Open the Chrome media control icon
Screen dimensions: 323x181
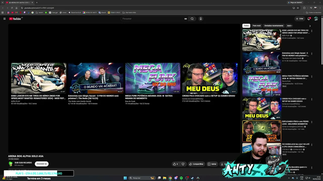point(311,8)
